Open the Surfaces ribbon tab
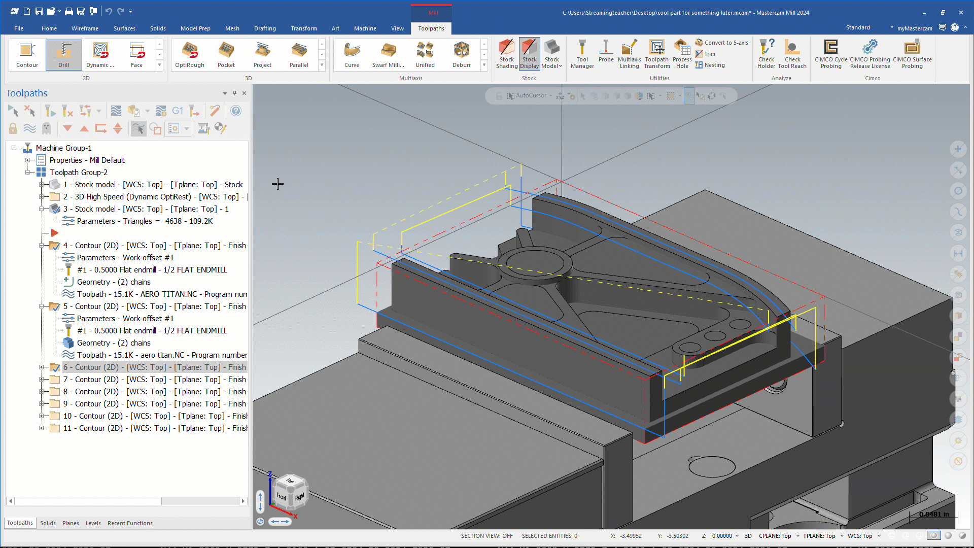The width and height of the screenshot is (974, 548). pyautogui.click(x=124, y=28)
